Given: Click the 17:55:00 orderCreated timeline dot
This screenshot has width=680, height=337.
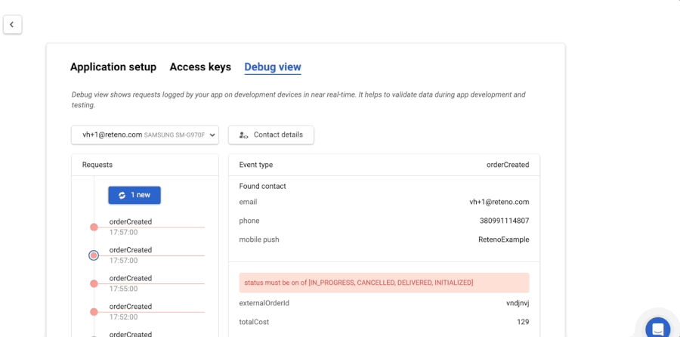Looking at the screenshot, I should (x=94, y=283).
